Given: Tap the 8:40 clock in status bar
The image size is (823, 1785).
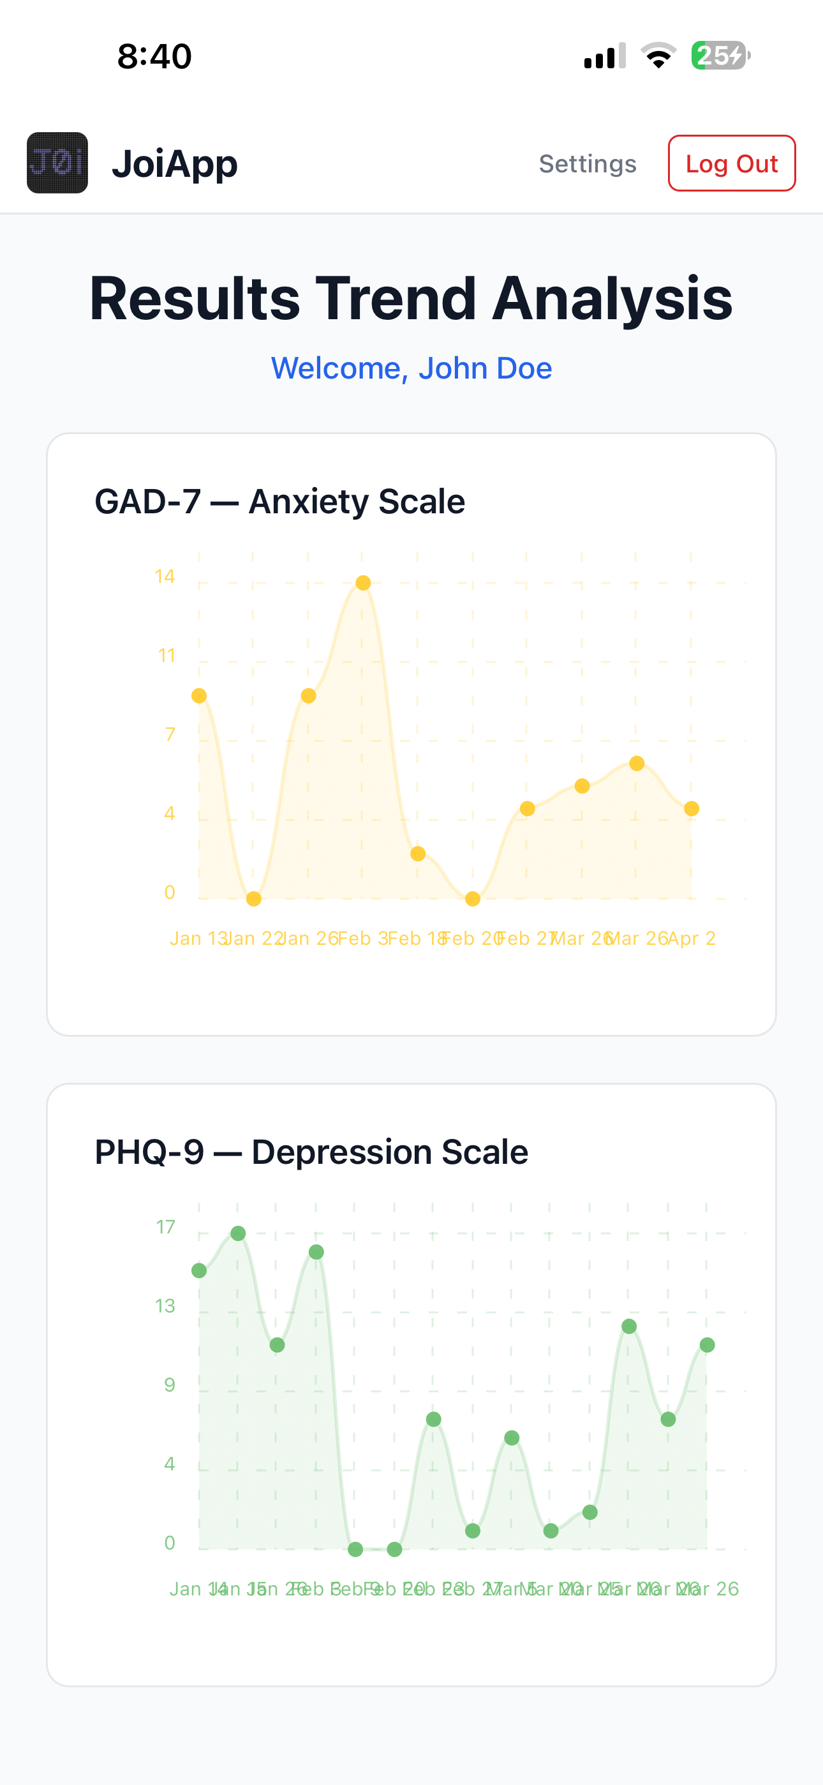Looking at the screenshot, I should click(x=154, y=56).
